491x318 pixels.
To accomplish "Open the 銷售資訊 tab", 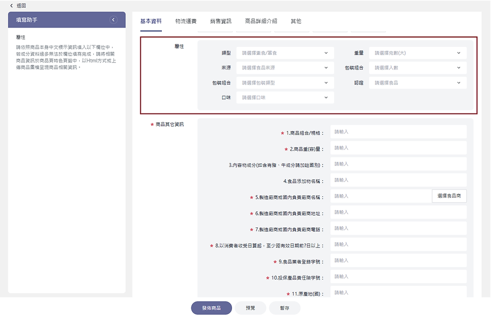I will [x=221, y=21].
